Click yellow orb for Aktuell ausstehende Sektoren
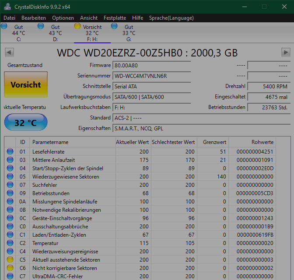 coord(10,259)
